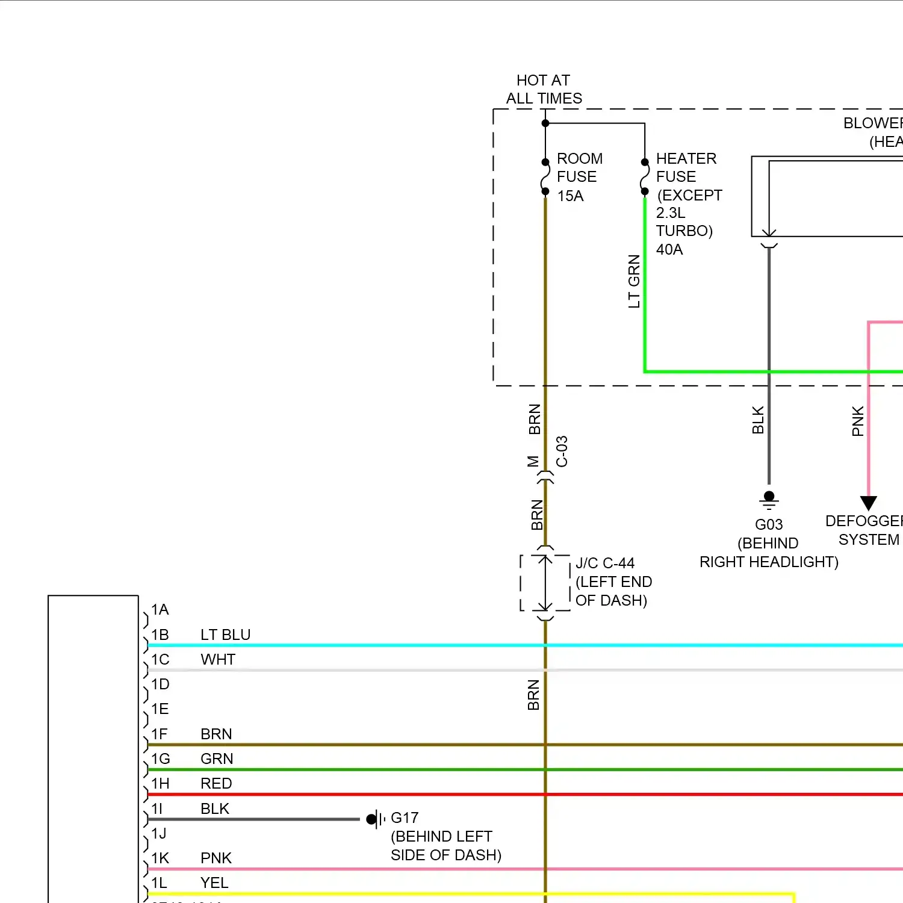Select pin label '1C'
Viewport: 903px width, 903px height.
click(x=160, y=659)
